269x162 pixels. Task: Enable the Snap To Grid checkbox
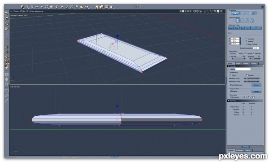tap(246, 44)
